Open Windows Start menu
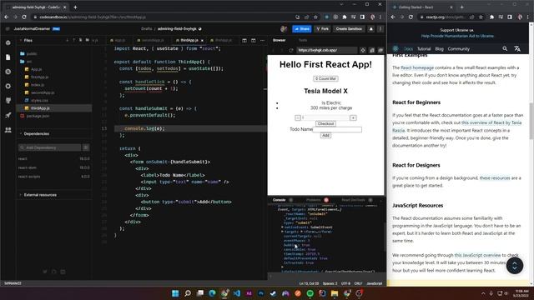This screenshot has height=300, width=534. coord(175,293)
